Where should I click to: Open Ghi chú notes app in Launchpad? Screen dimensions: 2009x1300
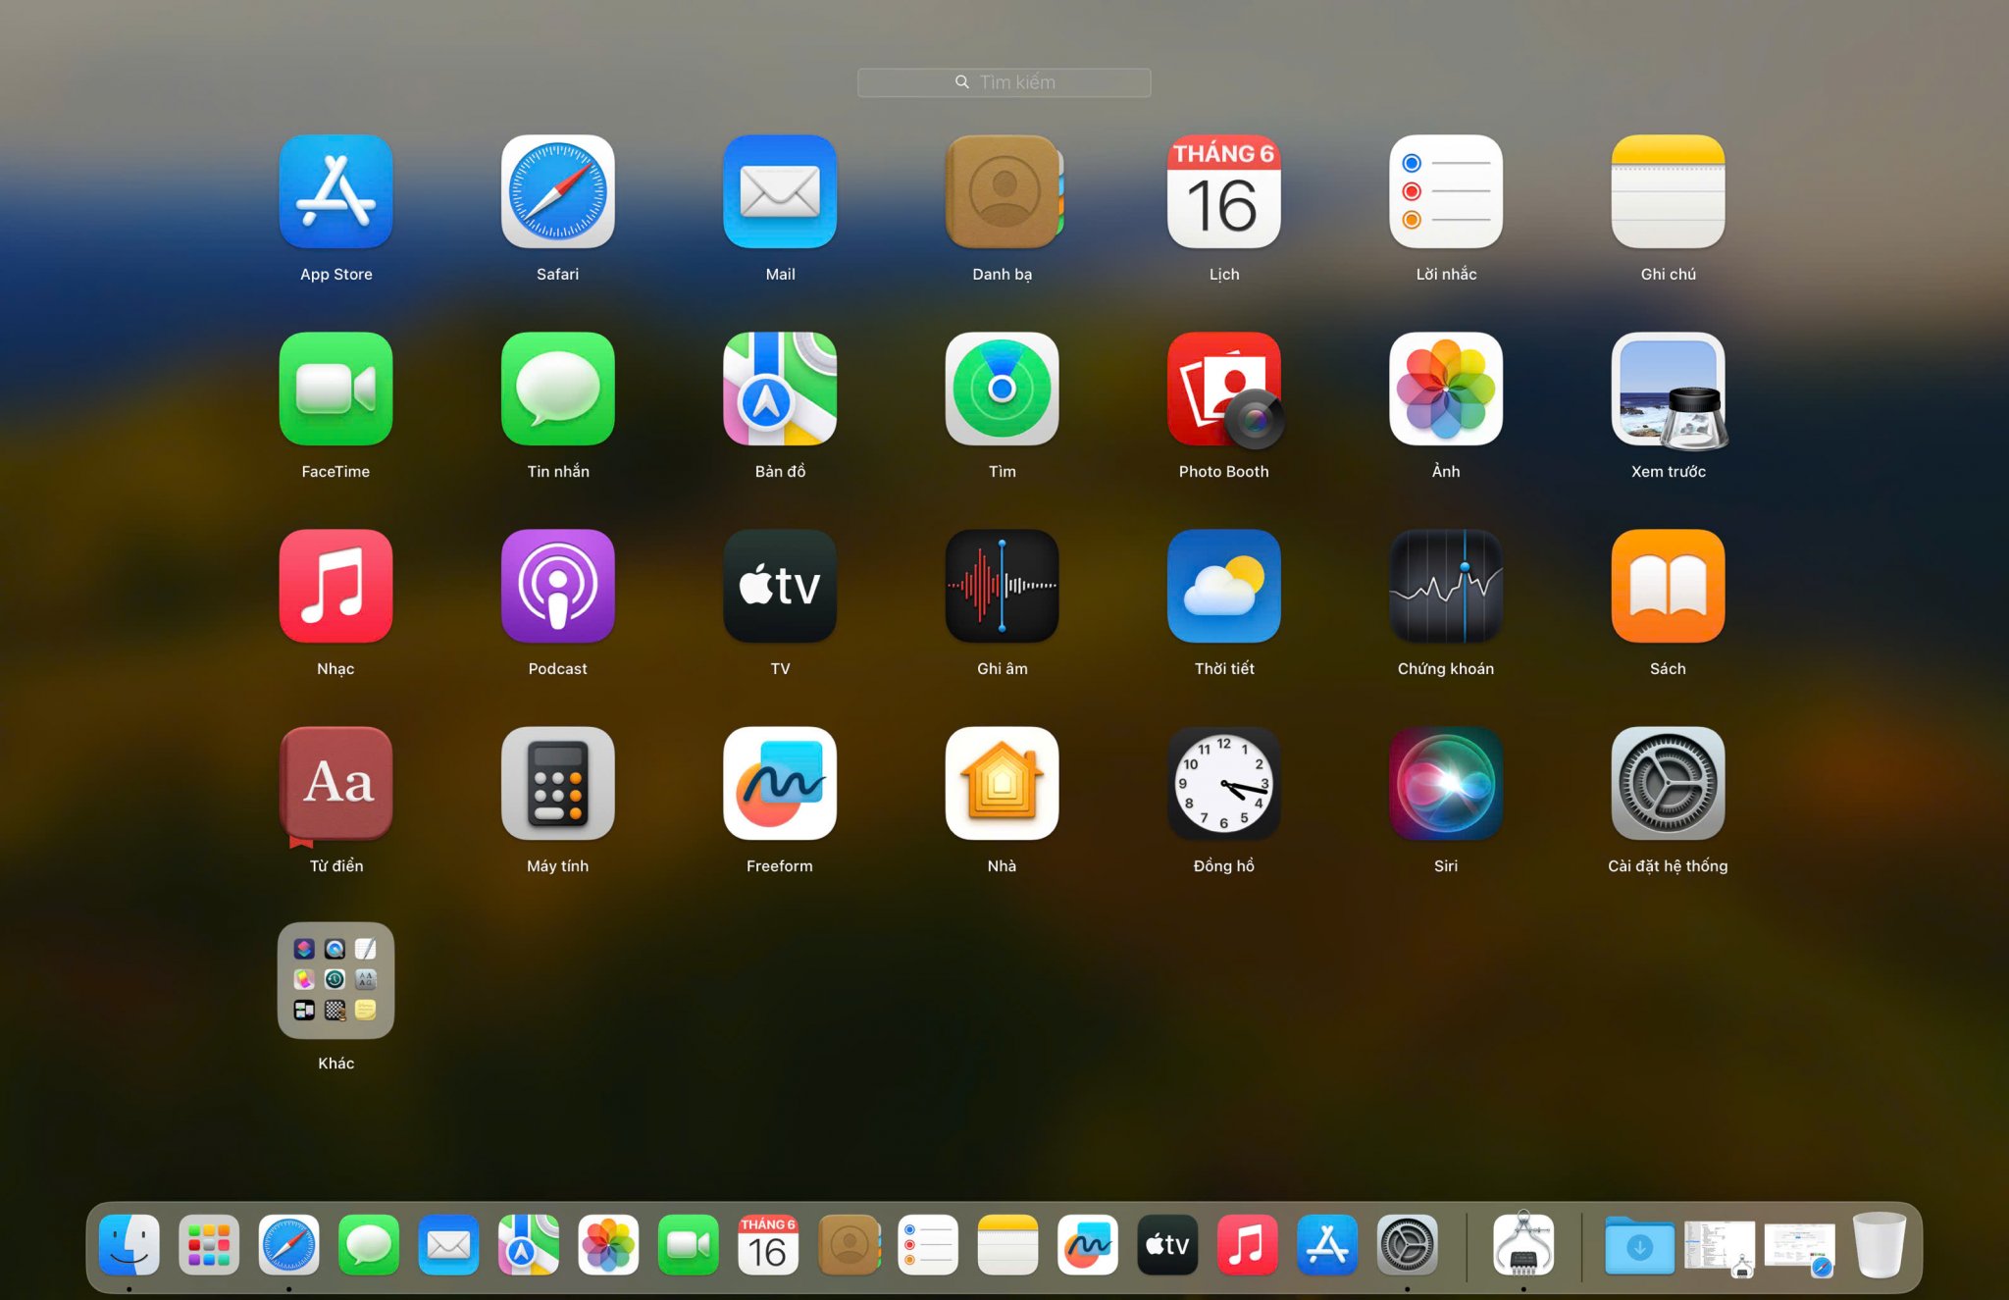pyautogui.click(x=1668, y=192)
